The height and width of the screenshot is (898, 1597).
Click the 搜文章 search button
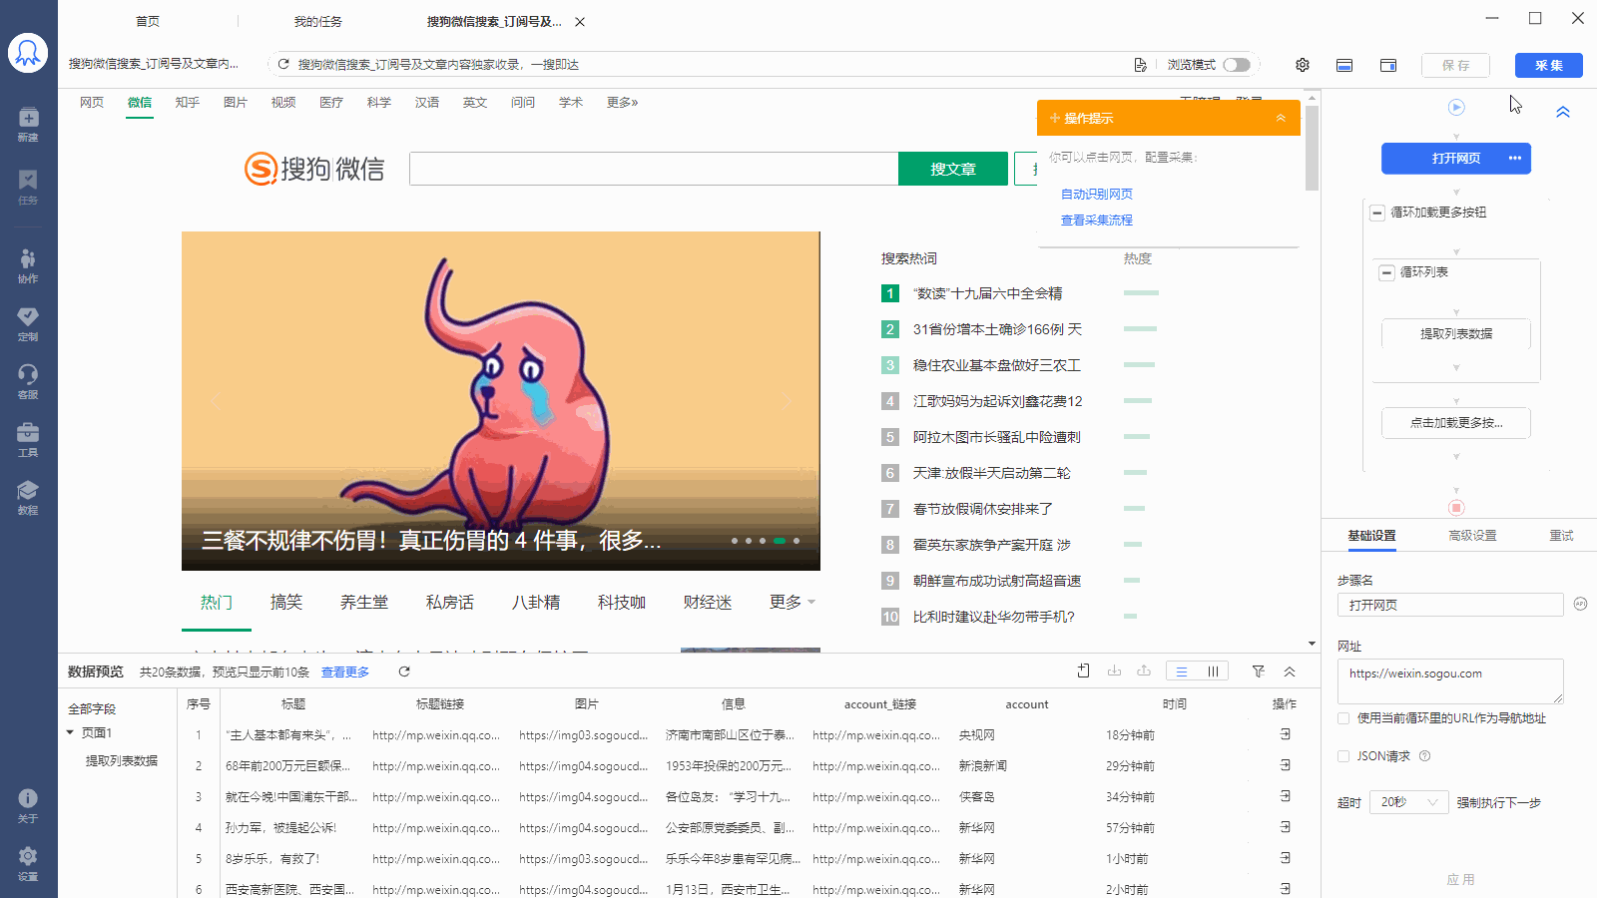pos(953,169)
